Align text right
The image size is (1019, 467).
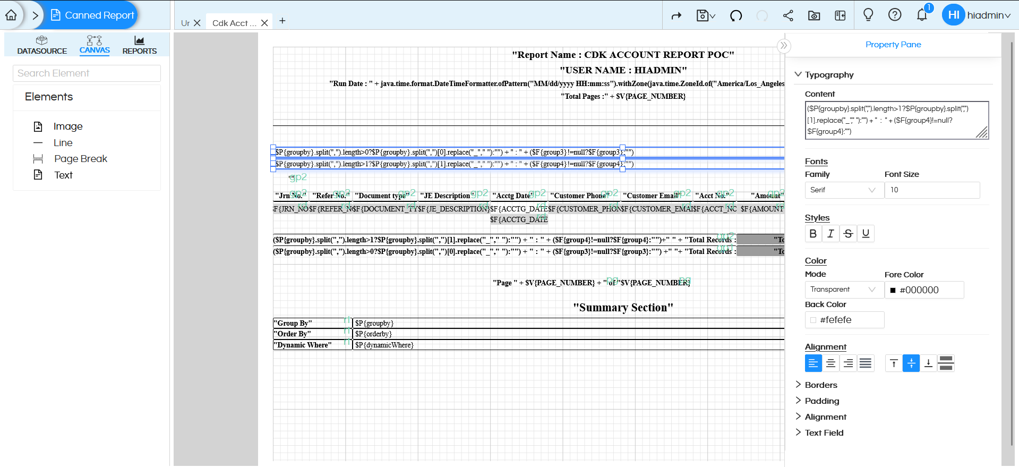pyautogui.click(x=848, y=363)
